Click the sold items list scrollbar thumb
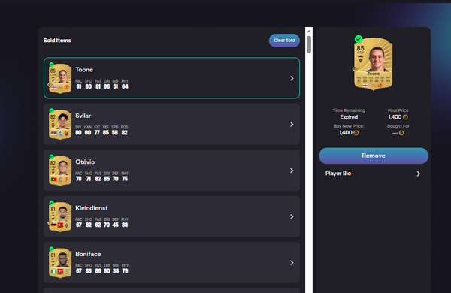451x293 pixels. point(309,44)
